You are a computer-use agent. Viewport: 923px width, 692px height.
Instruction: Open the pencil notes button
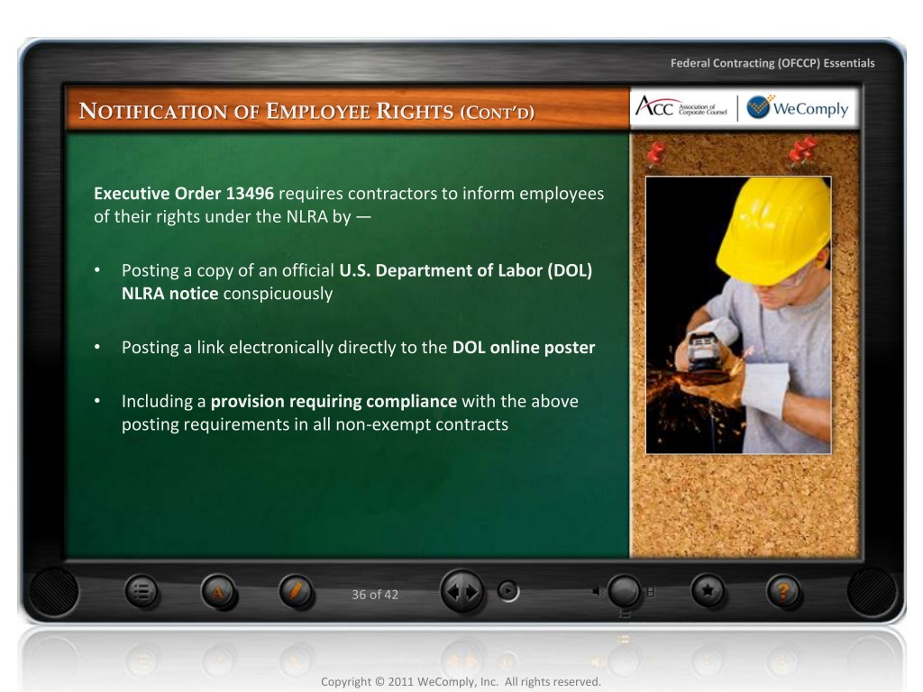pos(296,591)
